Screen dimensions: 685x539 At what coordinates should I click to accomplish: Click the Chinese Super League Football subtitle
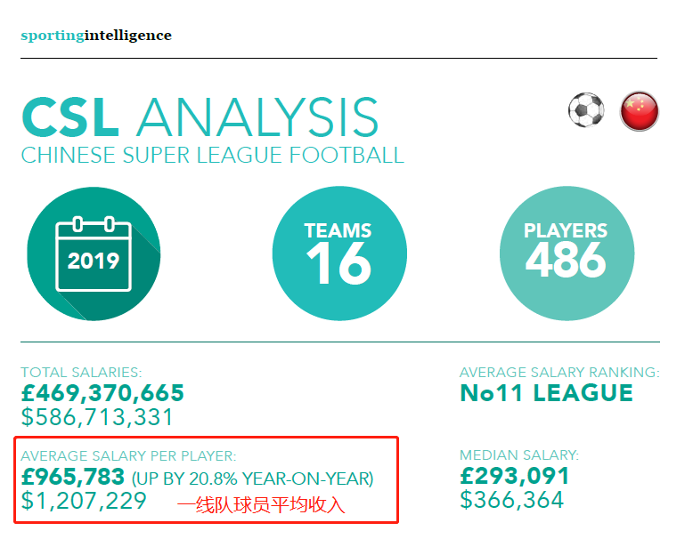[212, 156]
